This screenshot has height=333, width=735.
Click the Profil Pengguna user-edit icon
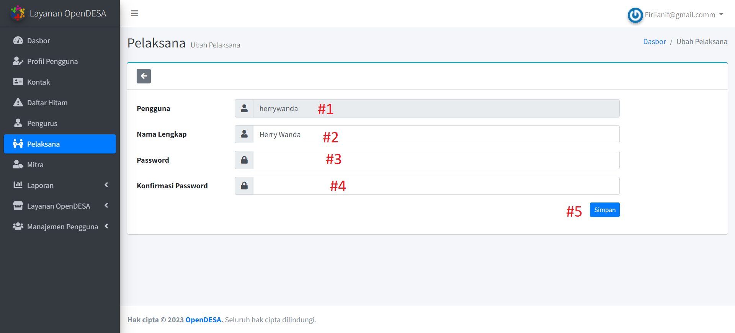click(x=18, y=61)
